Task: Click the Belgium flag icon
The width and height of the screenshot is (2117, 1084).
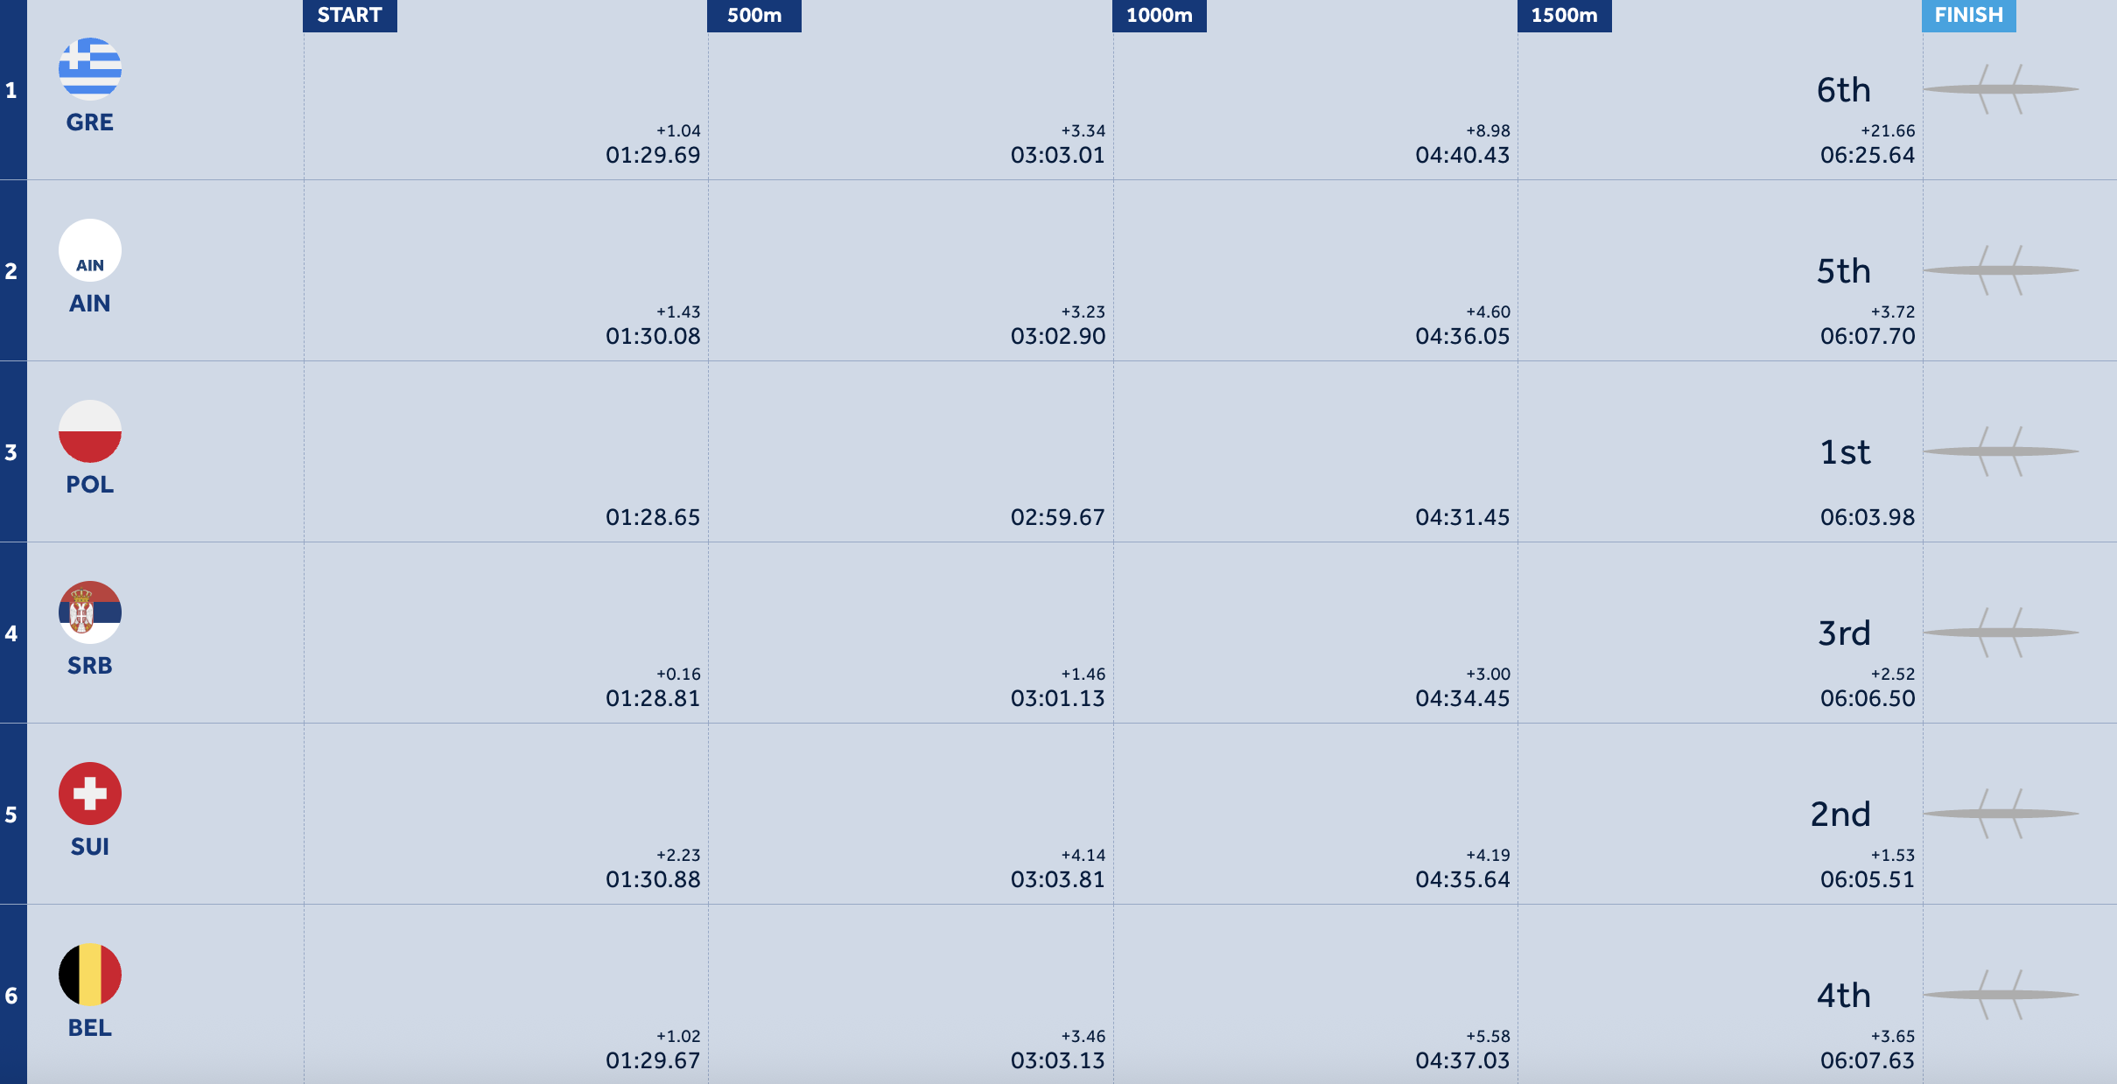Action: point(90,975)
